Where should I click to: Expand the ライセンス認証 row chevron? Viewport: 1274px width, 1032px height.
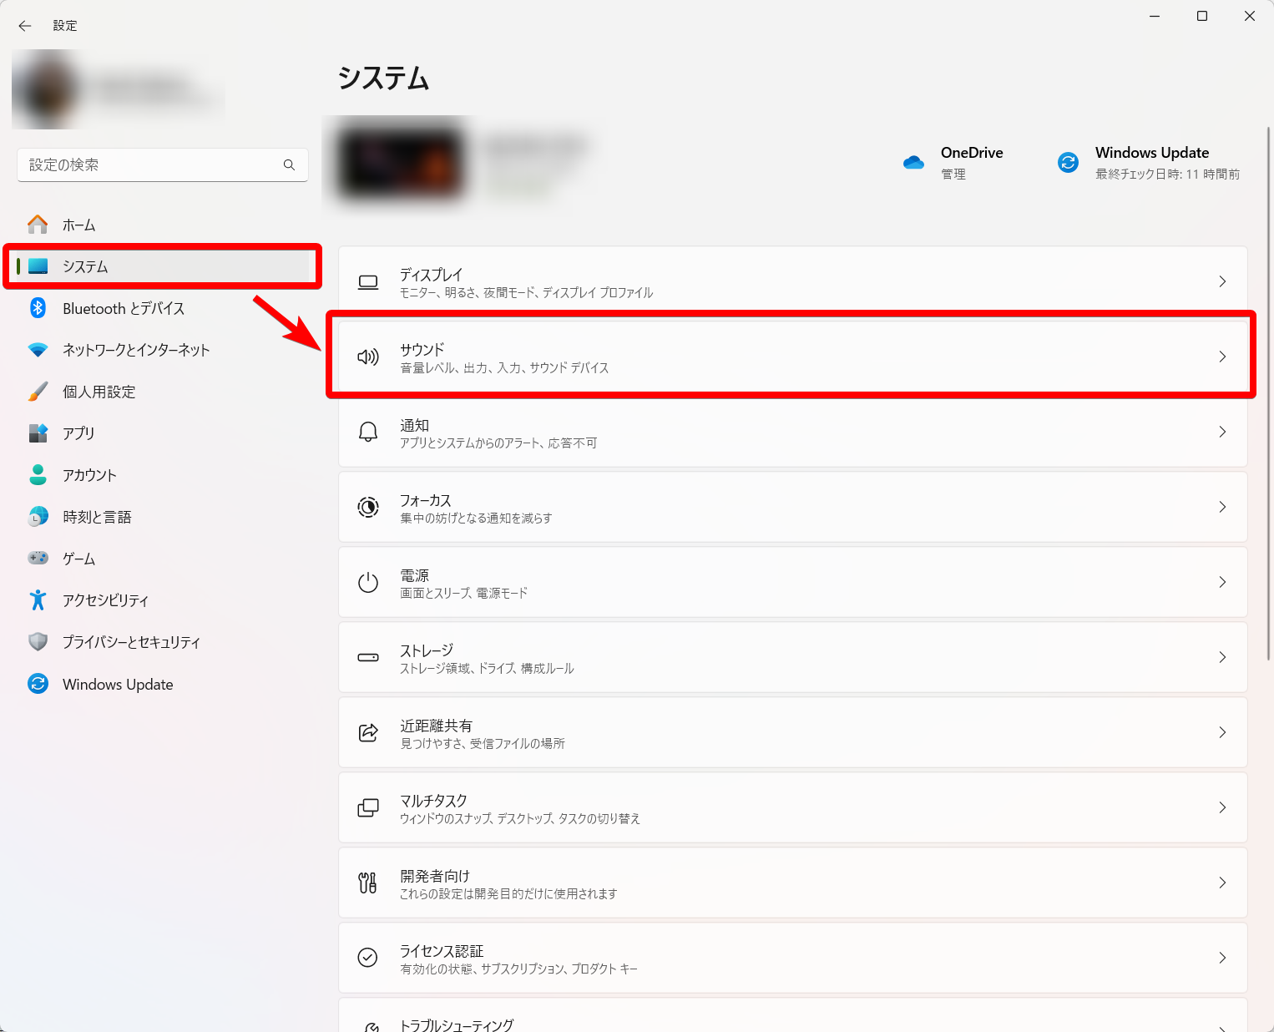[x=1222, y=958]
